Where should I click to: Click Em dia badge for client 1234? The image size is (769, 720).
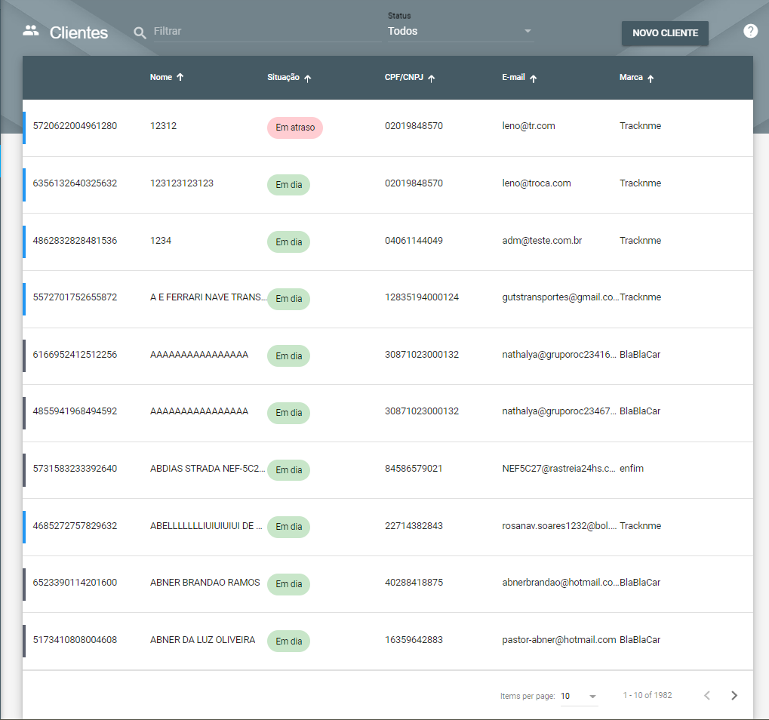(x=288, y=242)
